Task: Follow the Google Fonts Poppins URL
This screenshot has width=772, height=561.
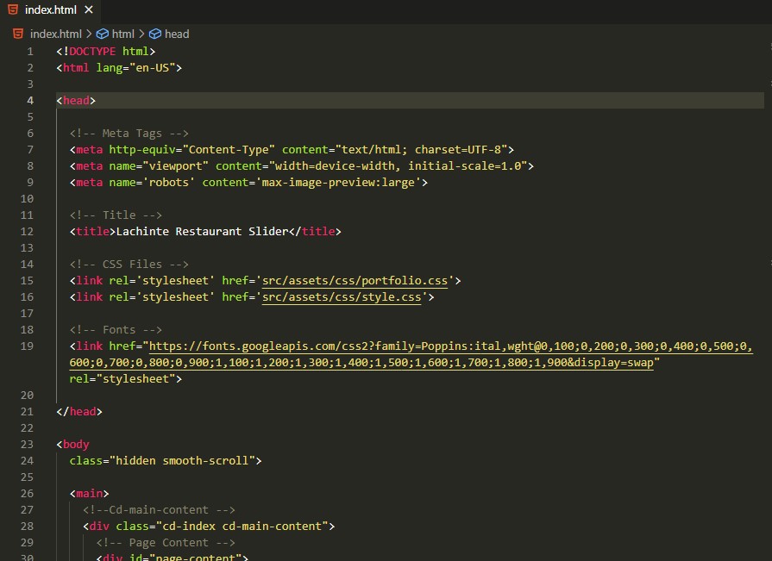Action: [411, 354]
